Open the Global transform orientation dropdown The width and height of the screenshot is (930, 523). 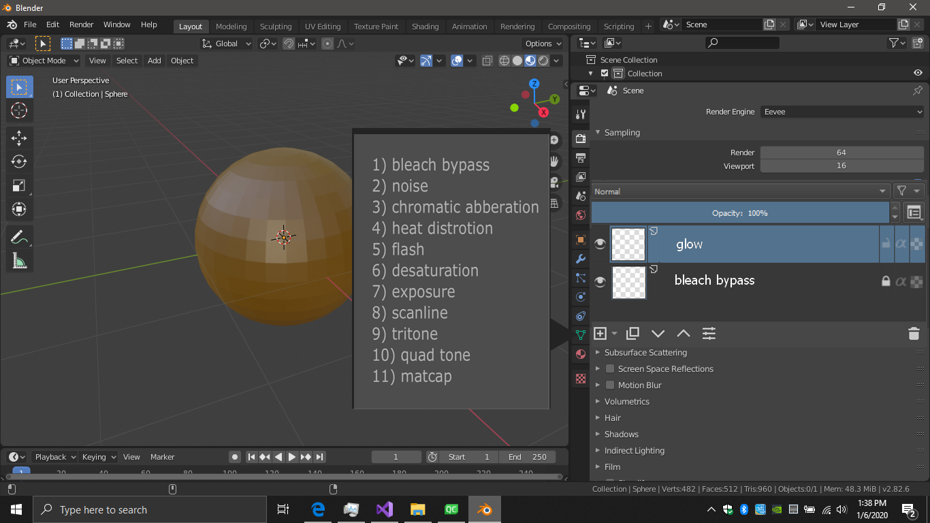pos(227,44)
